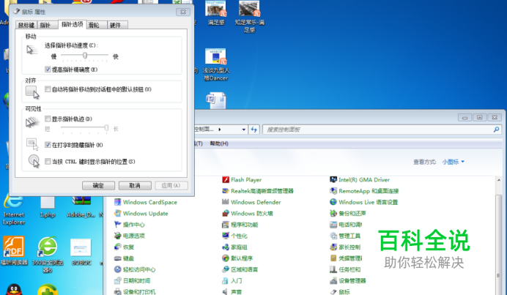
Task: Enable 显示指针轨迹 checkbox
Action: pyautogui.click(x=48, y=119)
